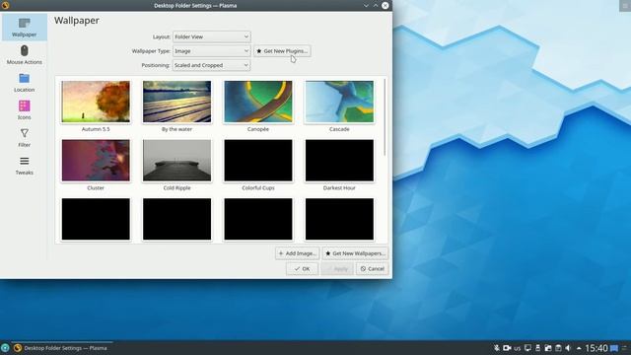Click the Plasma icon in the title bar
The width and height of the screenshot is (631, 355).
coord(5,5)
